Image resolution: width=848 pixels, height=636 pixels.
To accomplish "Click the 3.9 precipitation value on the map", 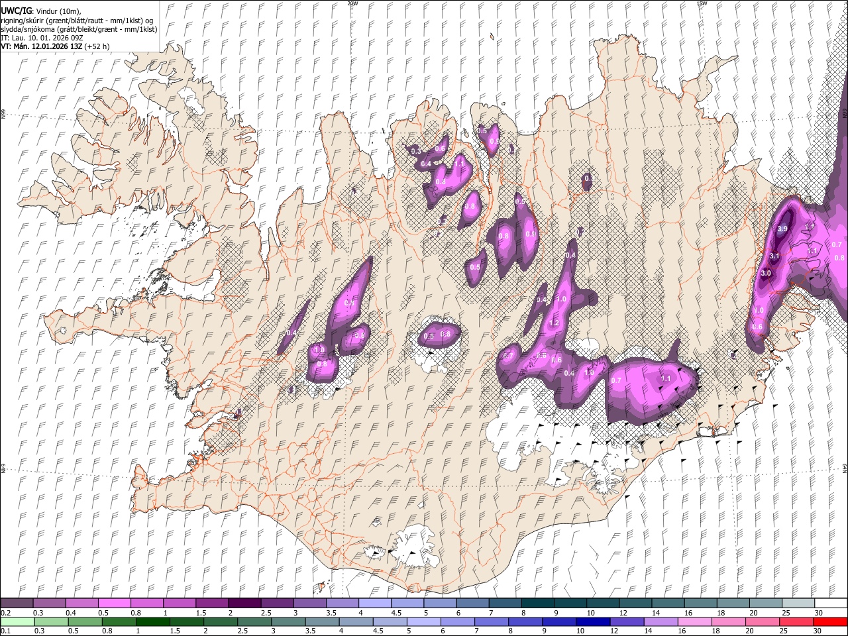I will [782, 229].
